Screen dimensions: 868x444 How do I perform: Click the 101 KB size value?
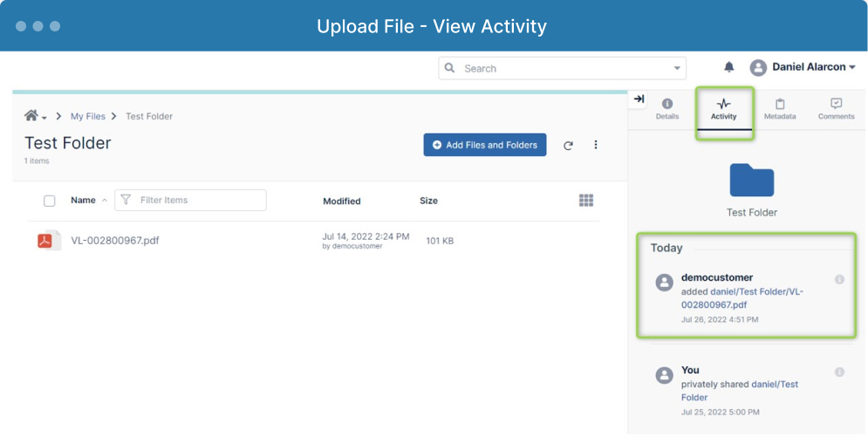click(x=440, y=241)
